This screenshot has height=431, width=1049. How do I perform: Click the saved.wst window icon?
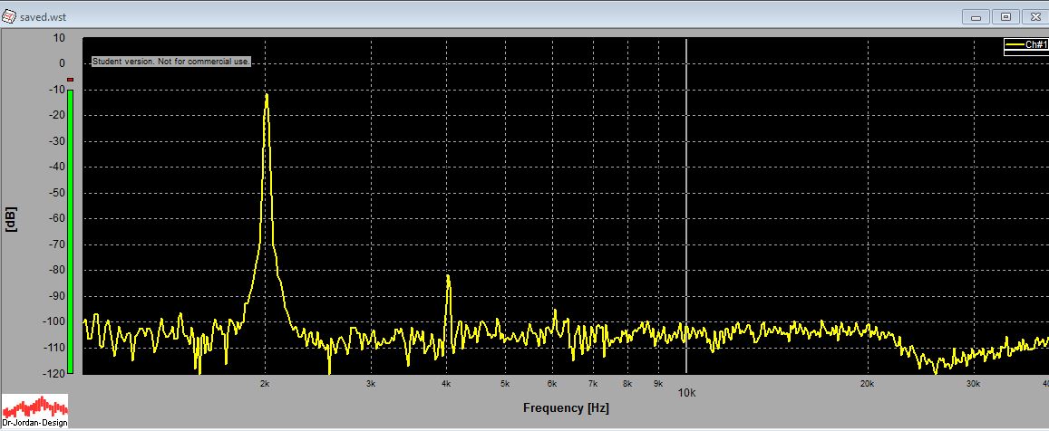click(x=9, y=16)
